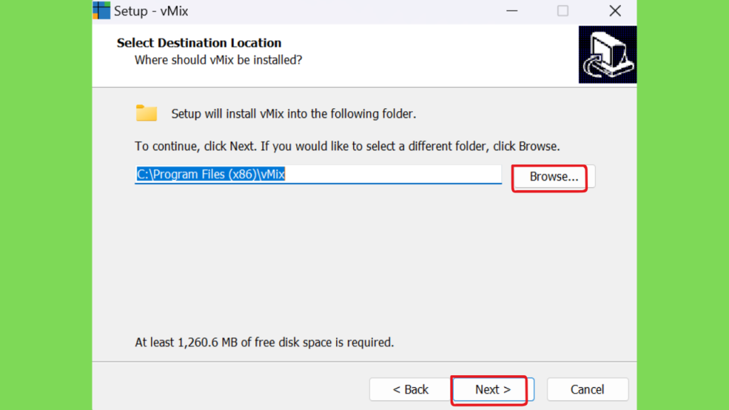Click the vMix logo in title bar
The image size is (729, 410).
click(x=101, y=10)
